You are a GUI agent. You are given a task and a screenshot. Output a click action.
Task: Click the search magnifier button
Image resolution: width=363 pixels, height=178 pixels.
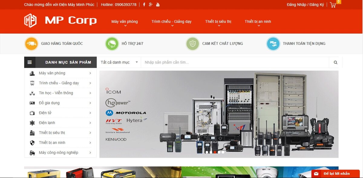pos(335,62)
